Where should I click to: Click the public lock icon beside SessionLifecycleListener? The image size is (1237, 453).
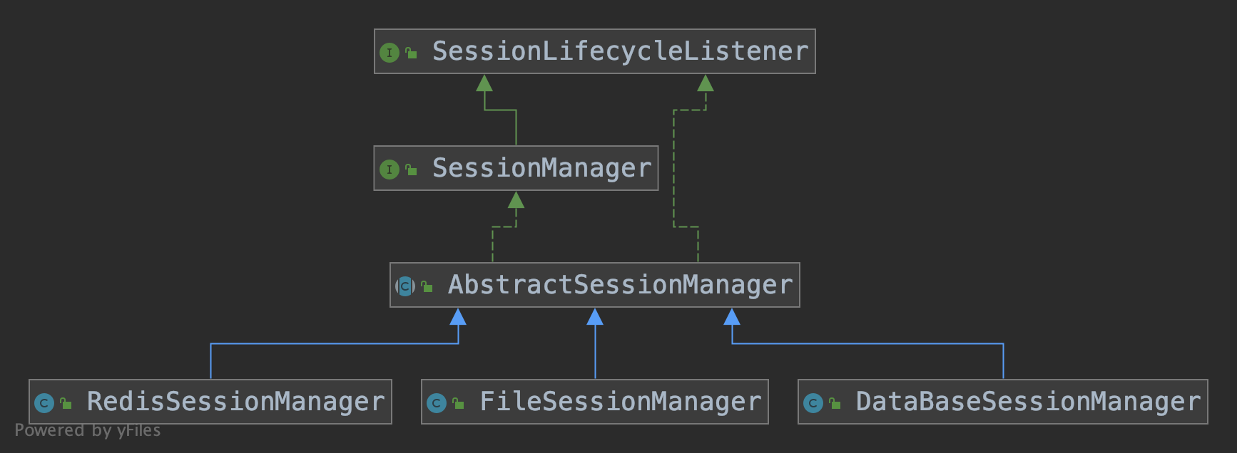tap(411, 53)
